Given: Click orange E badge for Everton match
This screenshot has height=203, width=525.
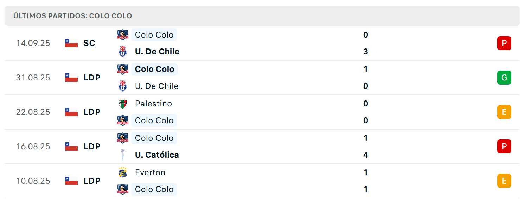Looking at the screenshot, I should tap(504, 181).
